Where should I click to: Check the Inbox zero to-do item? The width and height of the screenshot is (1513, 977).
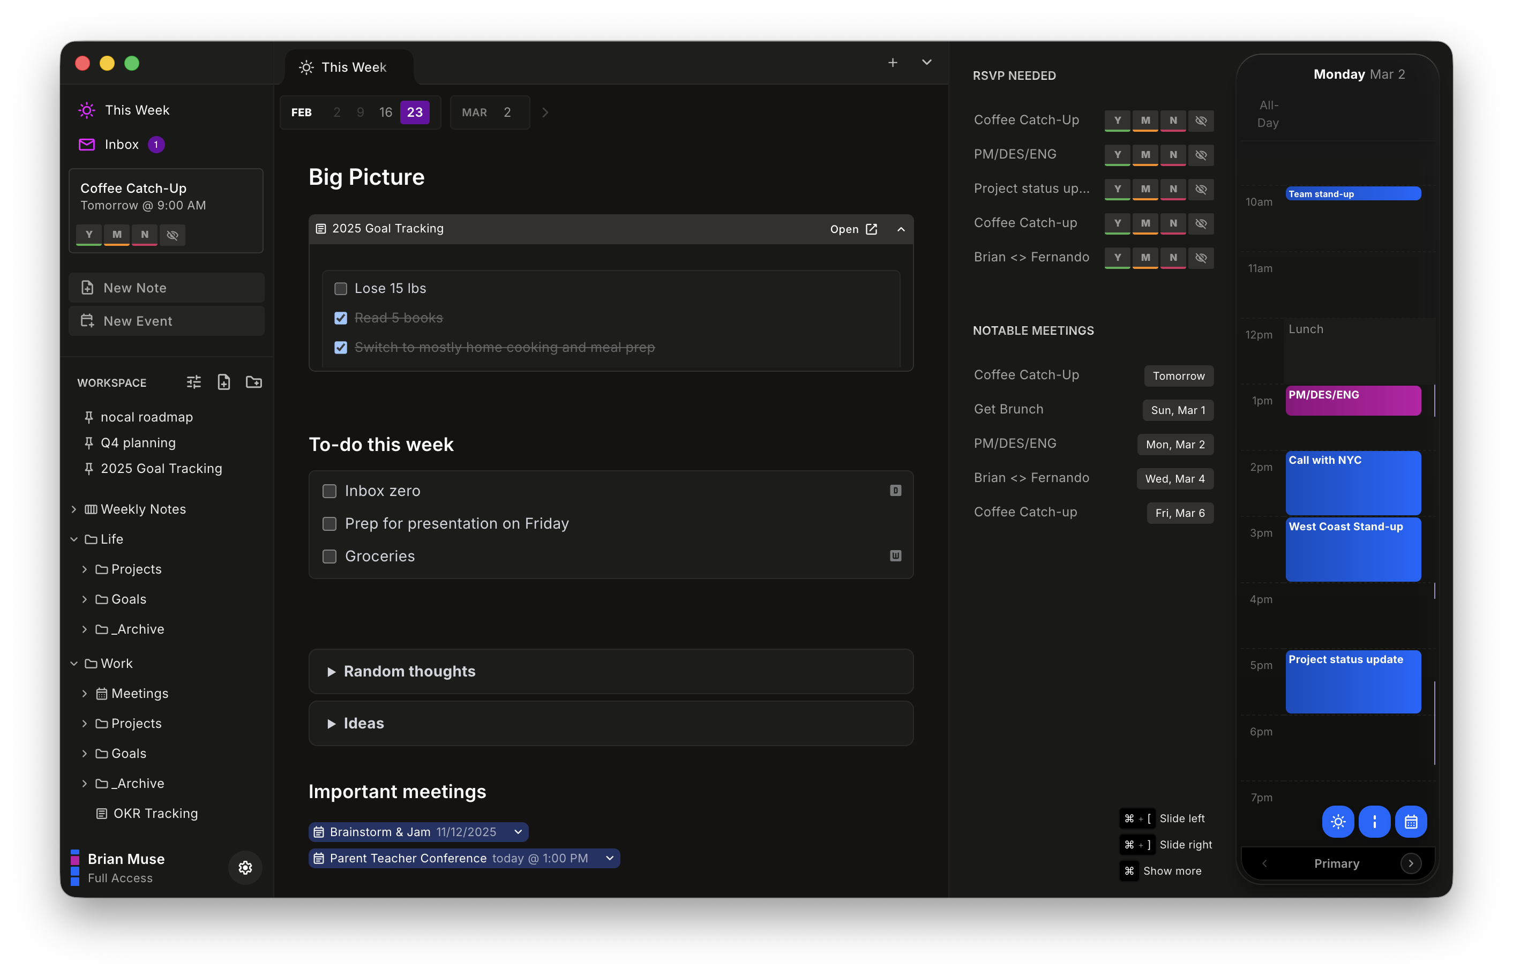tap(329, 490)
